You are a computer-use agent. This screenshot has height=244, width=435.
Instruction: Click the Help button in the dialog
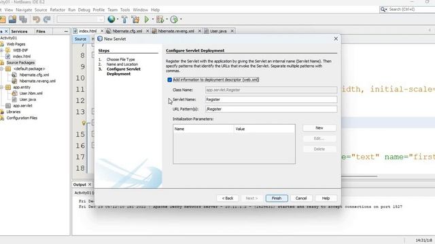coord(326,199)
